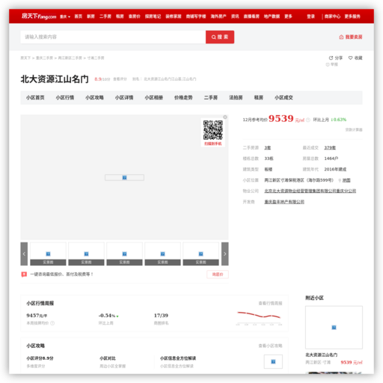
Task: Open 装修家居 in the top navigation
Action: (174, 16)
